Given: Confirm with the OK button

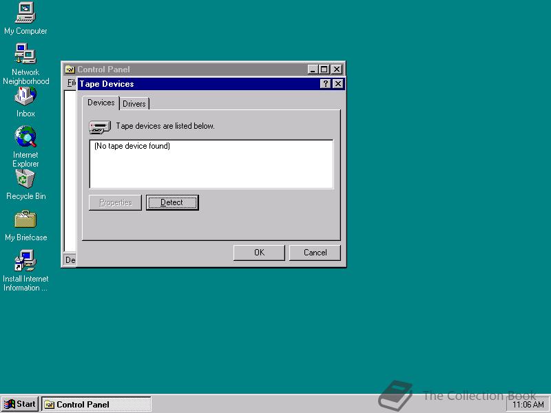Looking at the screenshot, I should pyautogui.click(x=259, y=253).
